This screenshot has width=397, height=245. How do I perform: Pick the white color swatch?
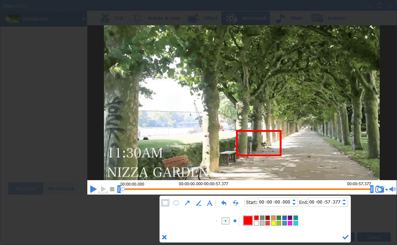(257, 223)
